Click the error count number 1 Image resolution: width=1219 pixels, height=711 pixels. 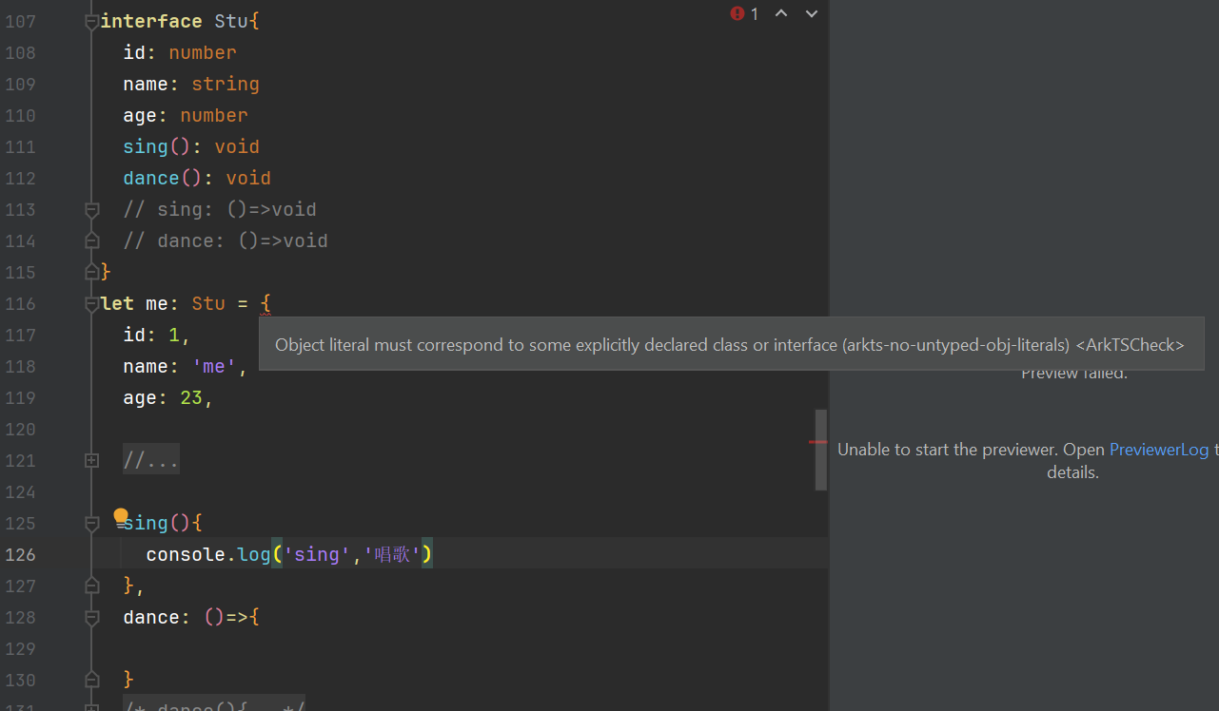tap(755, 13)
